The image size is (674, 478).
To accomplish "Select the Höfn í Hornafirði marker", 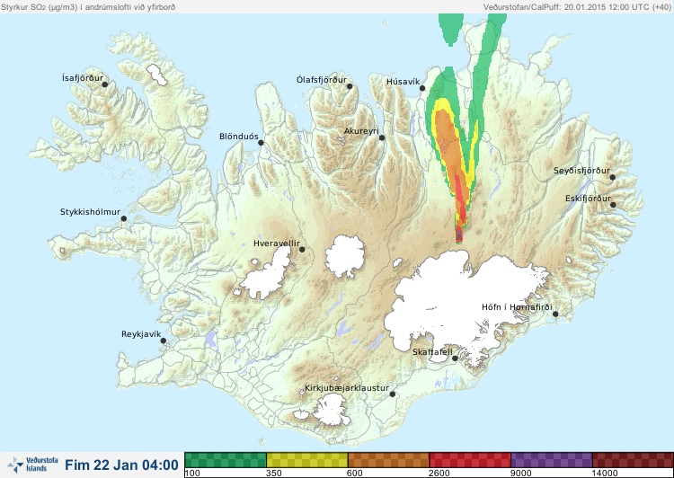I will (555, 314).
